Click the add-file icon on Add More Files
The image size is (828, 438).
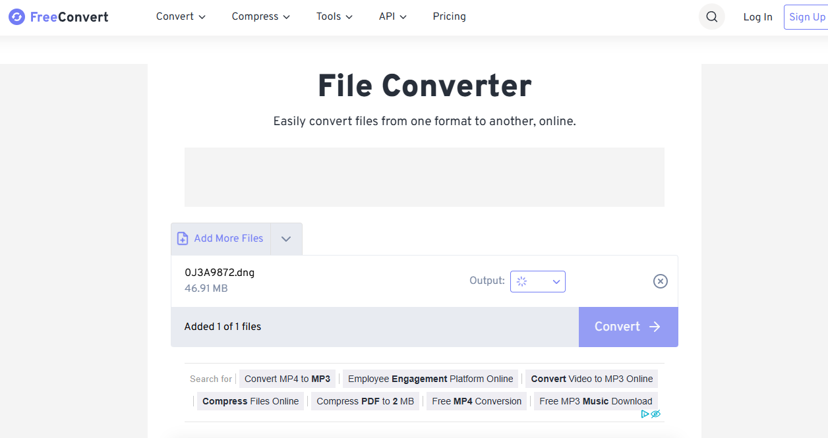tap(183, 238)
